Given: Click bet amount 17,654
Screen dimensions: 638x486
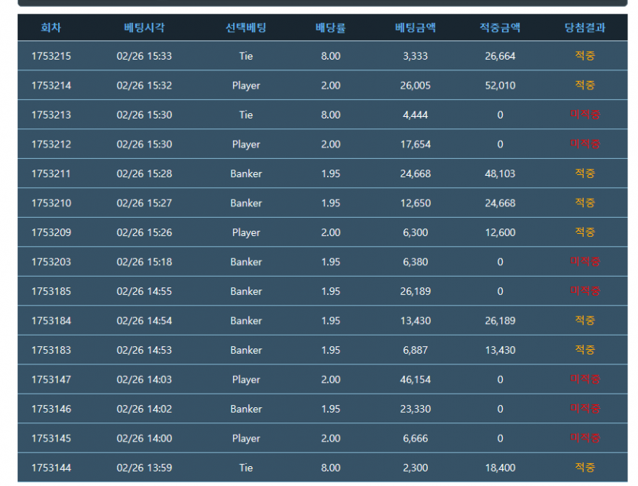Looking at the screenshot, I should [415, 144].
